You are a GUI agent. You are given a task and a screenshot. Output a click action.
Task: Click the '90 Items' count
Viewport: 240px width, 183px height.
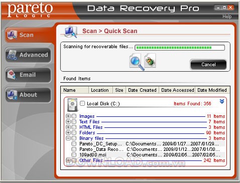pyautogui.click(x=215, y=133)
